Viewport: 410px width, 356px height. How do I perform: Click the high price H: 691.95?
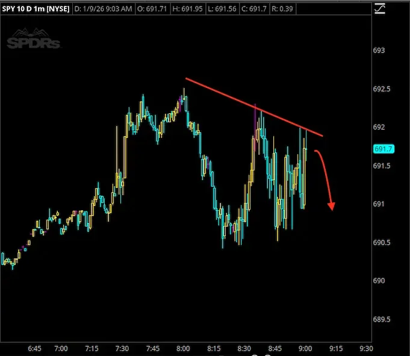[187, 9]
